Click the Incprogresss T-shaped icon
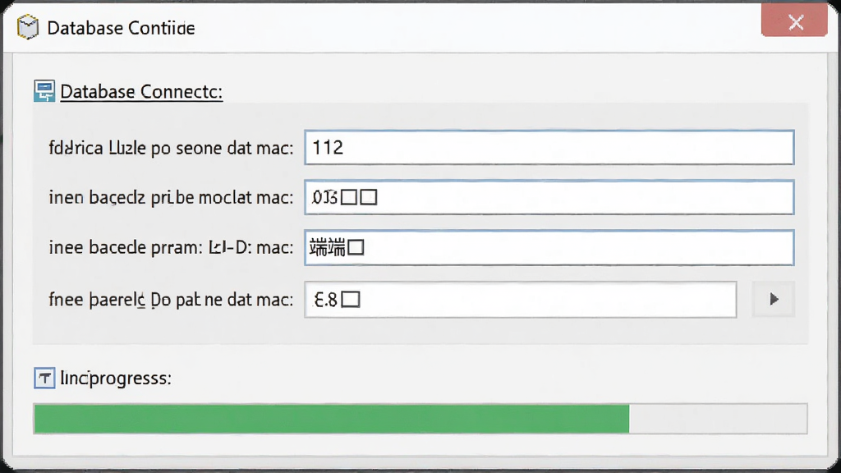This screenshot has height=473, width=841. (x=44, y=378)
